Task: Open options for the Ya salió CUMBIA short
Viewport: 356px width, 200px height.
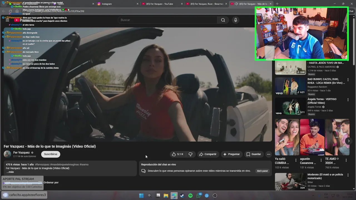Action: (x=296, y=160)
